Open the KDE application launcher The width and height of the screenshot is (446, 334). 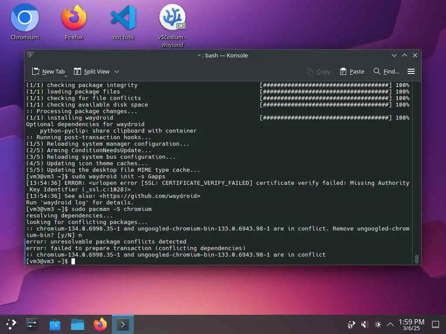tap(11, 324)
